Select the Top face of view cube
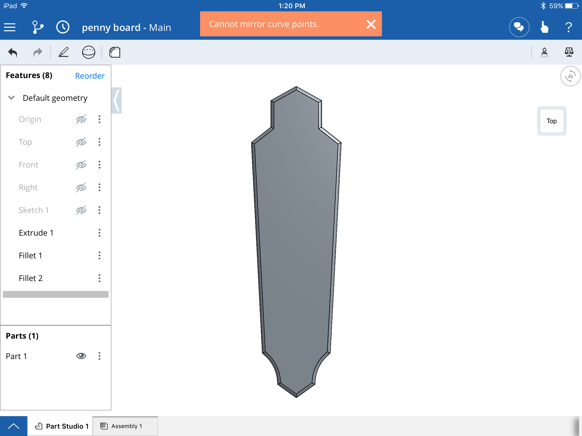The width and height of the screenshot is (582, 436). tap(552, 121)
